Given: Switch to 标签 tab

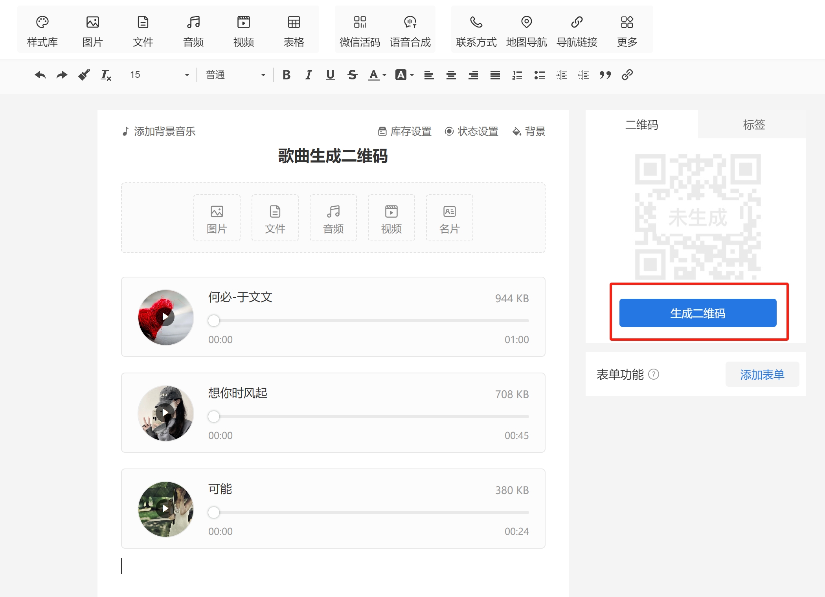Looking at the screenshot, I should pos(753,125).
